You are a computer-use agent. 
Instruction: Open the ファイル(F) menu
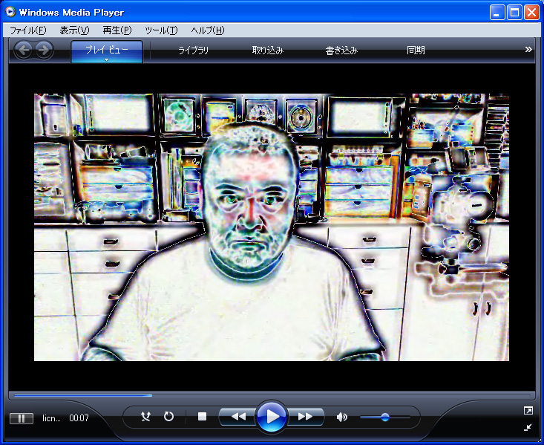[27, 30]
